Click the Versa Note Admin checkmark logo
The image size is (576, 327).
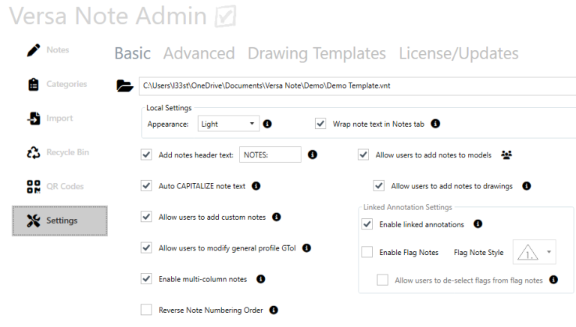pyautogui.click(x=225, y=16)
